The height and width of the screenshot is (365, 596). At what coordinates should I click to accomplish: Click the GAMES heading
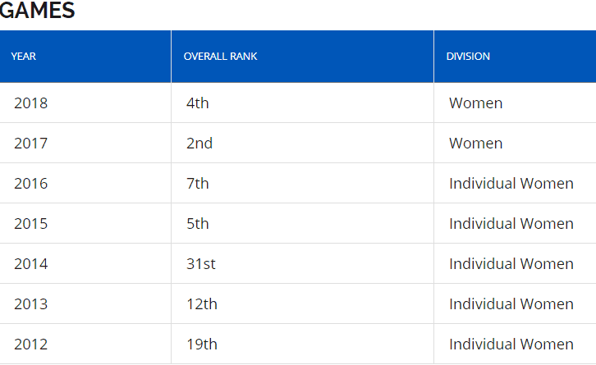click(x=37, y=10)
